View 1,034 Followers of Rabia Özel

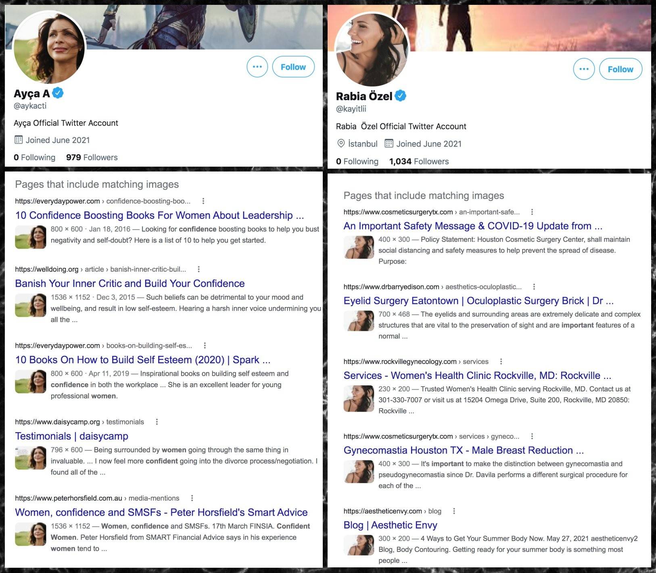(419, 161)
